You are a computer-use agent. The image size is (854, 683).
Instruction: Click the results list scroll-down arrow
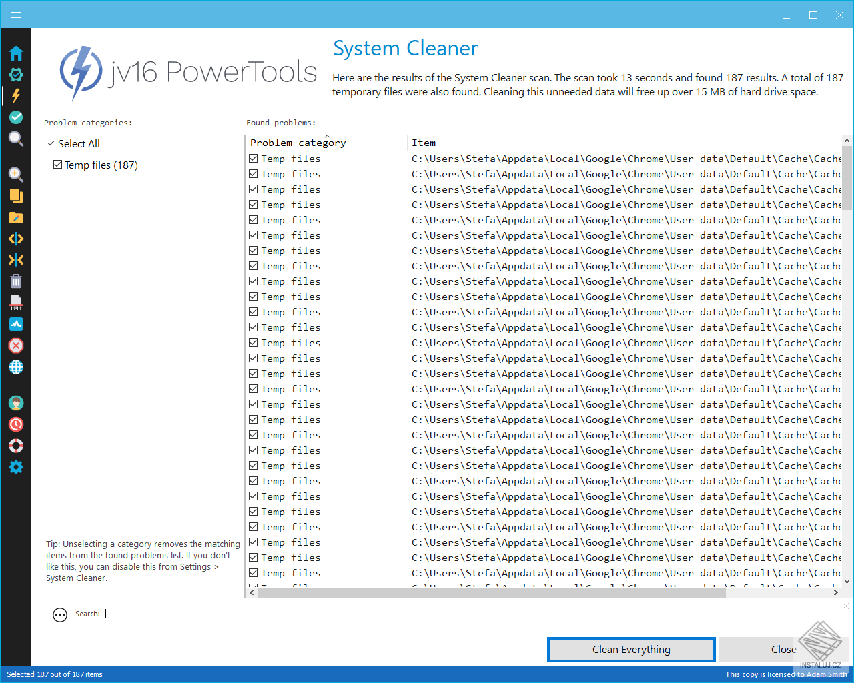click(847, 582)
